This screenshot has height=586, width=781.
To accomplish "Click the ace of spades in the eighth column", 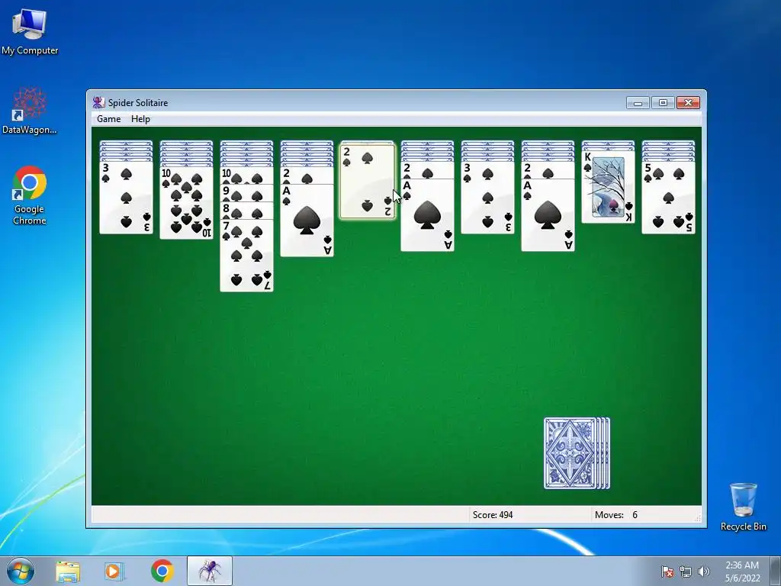I will [x=548, y=215].
